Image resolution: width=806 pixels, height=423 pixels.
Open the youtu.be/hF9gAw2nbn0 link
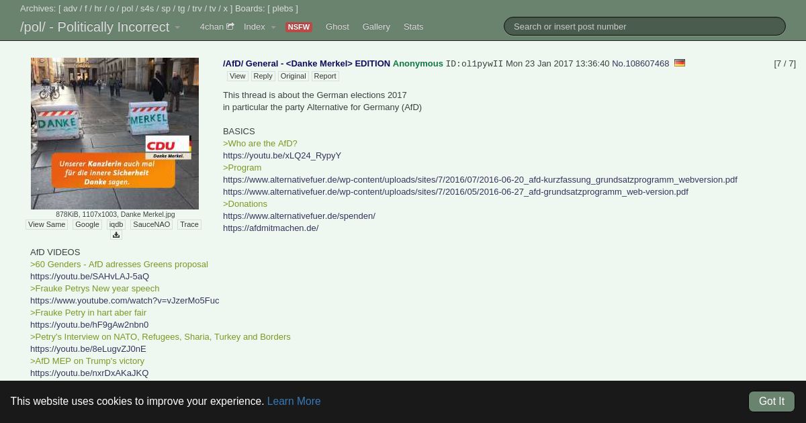[x=89, y=324]
